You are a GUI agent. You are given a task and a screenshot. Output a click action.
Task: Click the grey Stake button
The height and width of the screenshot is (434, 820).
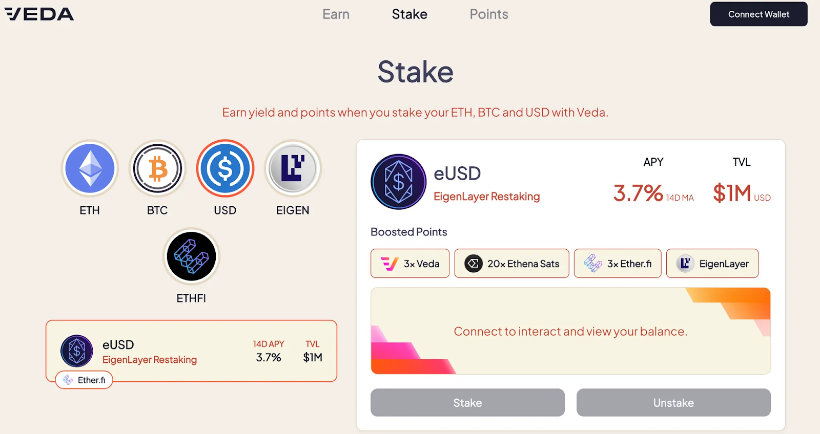pos(467,403)
